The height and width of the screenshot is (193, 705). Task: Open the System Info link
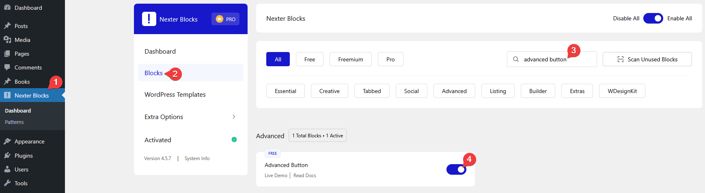[x=197, y=158]
